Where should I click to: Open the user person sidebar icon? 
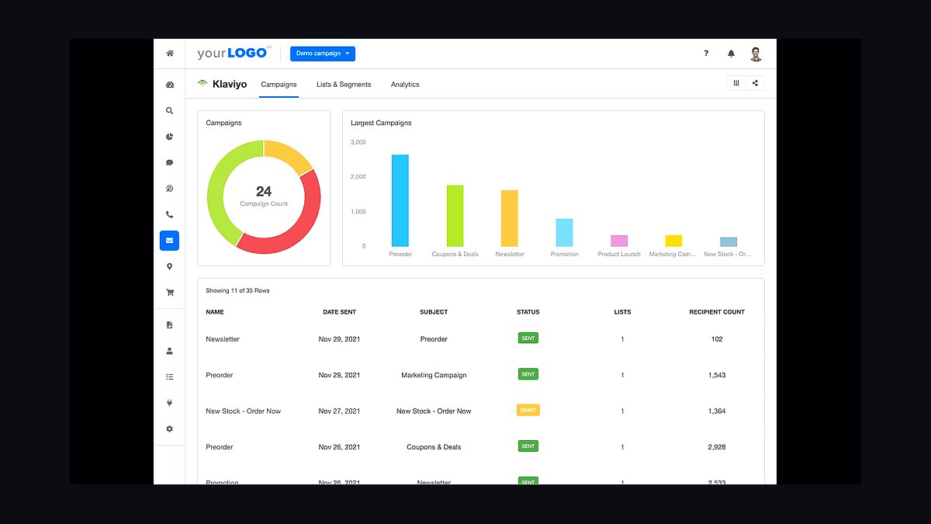click(169, 351)
